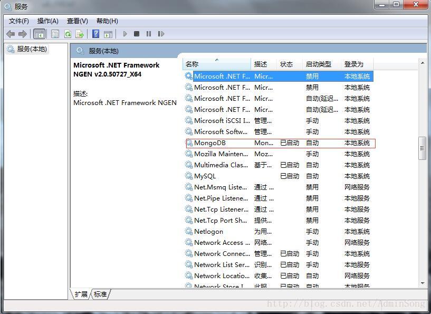431x314 pixels.
Task: Click gear icon of Net.Pipe Listener service
Action: pyautogui.click(x=189, y=198)
